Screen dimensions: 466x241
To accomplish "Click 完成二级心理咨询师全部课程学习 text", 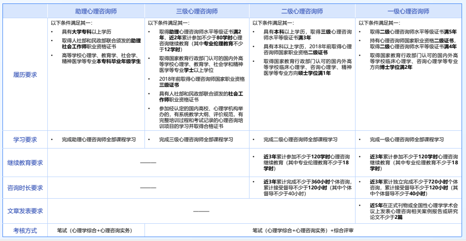I will click(300, 140).
